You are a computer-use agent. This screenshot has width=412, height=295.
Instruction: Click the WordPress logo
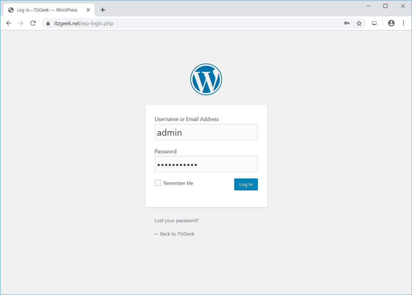206,79
